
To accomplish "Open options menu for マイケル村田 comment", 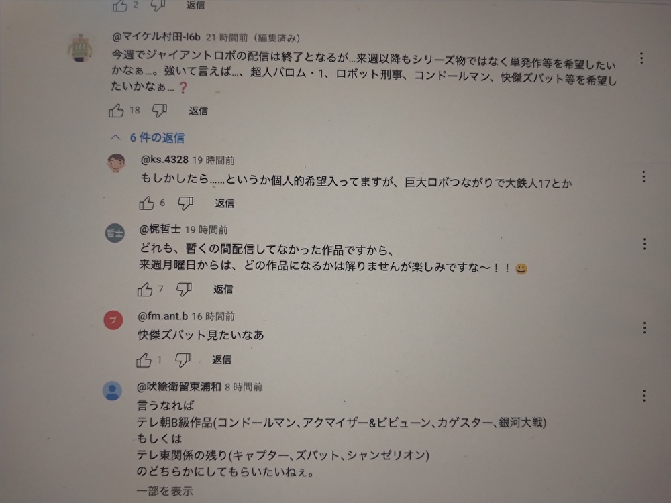I will 641,58.
